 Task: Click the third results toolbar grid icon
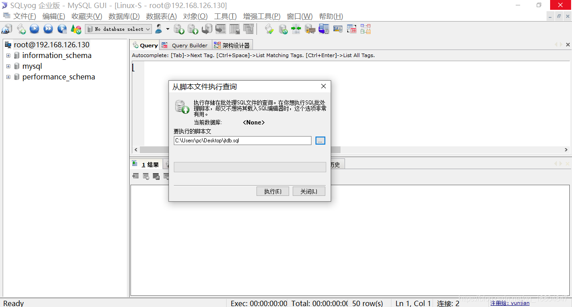[x=156, y=176]
